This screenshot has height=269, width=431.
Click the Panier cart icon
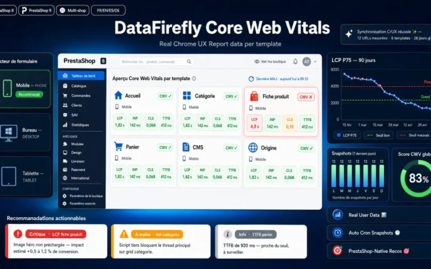(x=119, y=147)
